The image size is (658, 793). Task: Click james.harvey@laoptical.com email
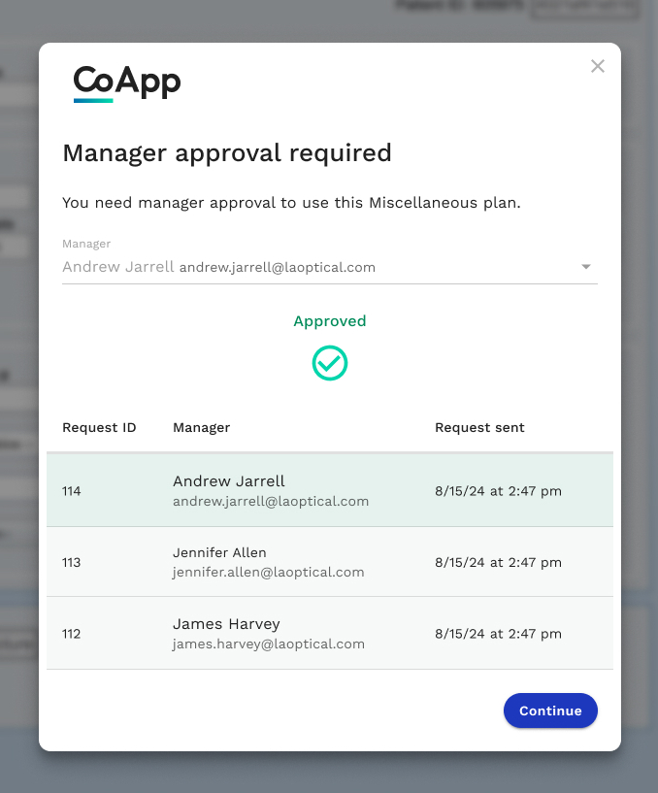[x=268, y=644]
